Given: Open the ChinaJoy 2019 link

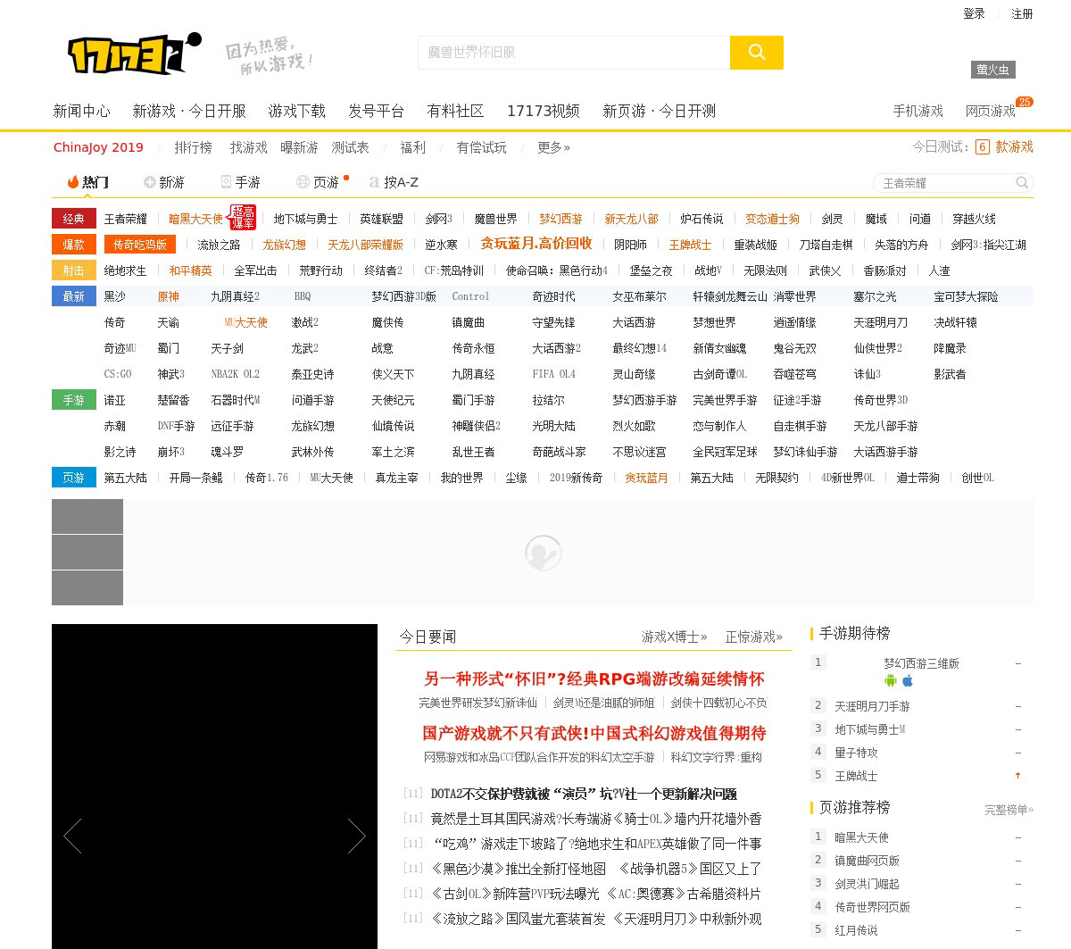Looking at the screenshot, I should [98, 147].
